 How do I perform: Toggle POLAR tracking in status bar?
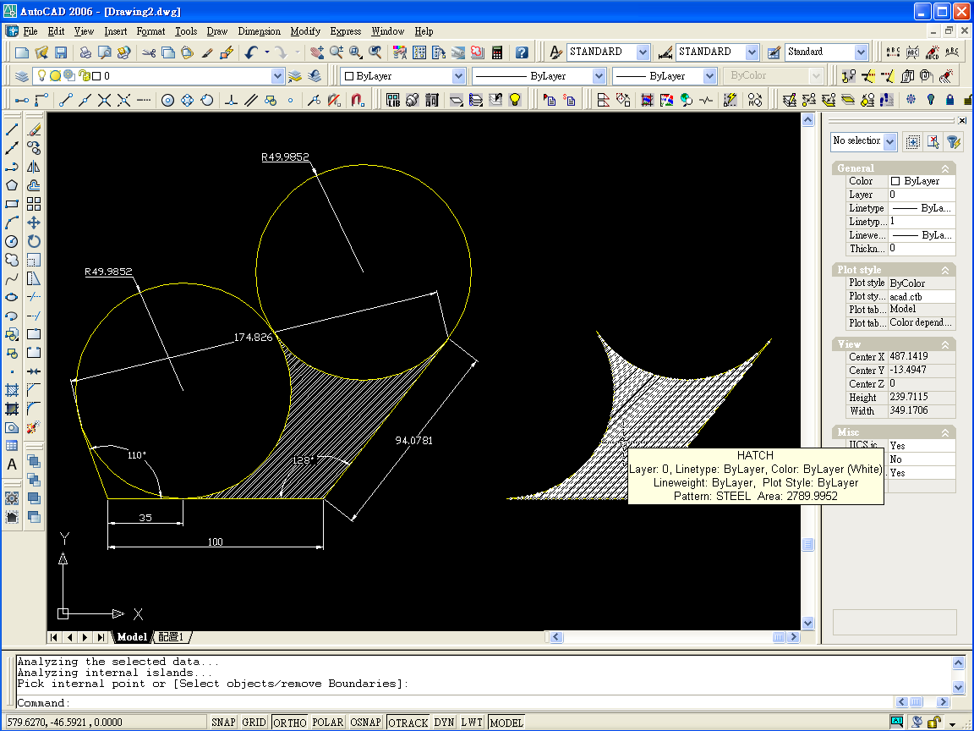click(327, 723)
